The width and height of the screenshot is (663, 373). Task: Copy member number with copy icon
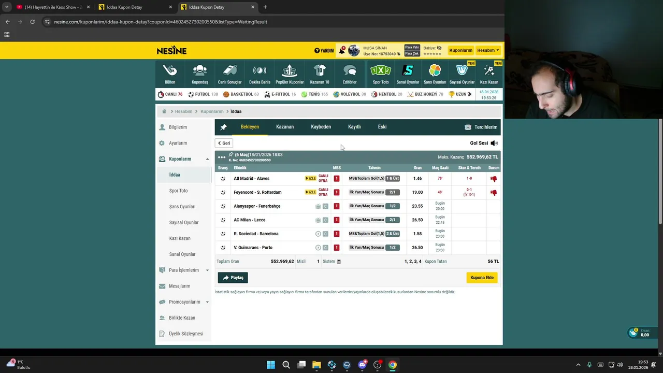click(x=399, y=54)
